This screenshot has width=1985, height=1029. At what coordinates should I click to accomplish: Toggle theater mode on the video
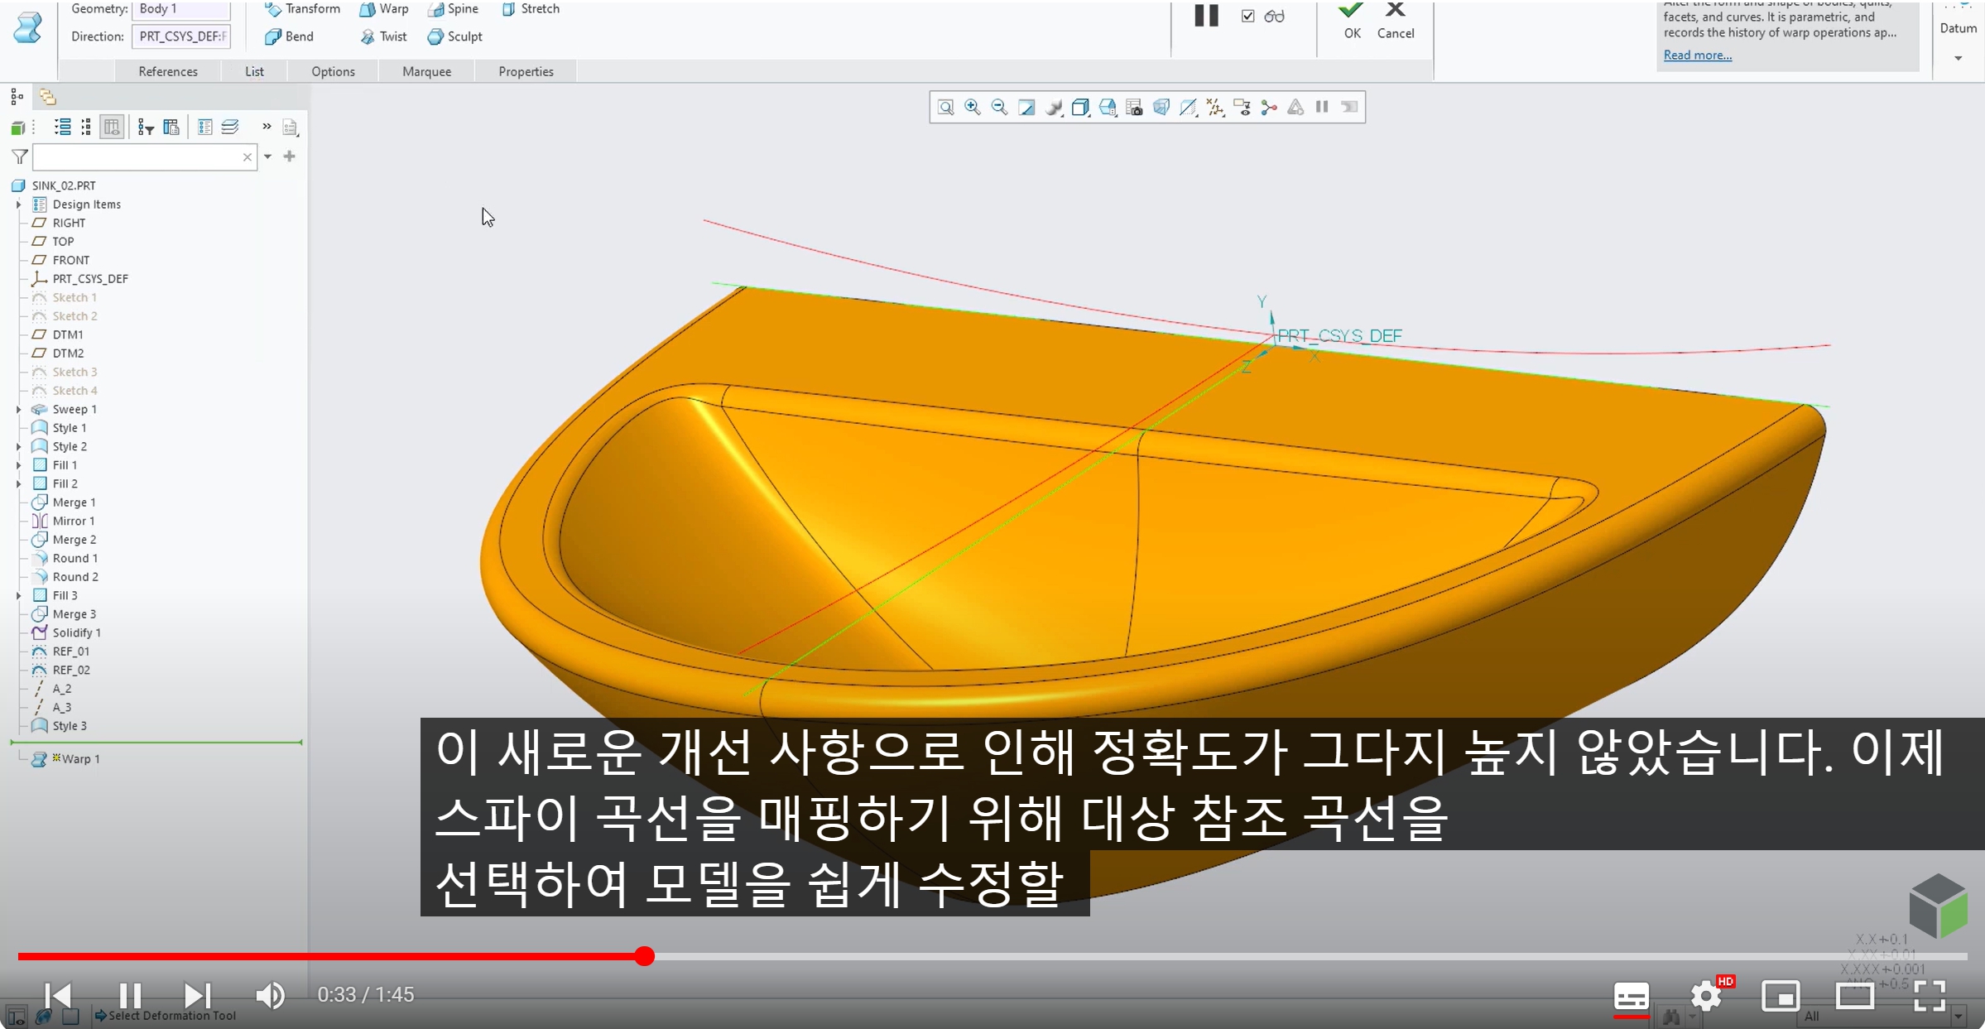(x=1854, y=996)
